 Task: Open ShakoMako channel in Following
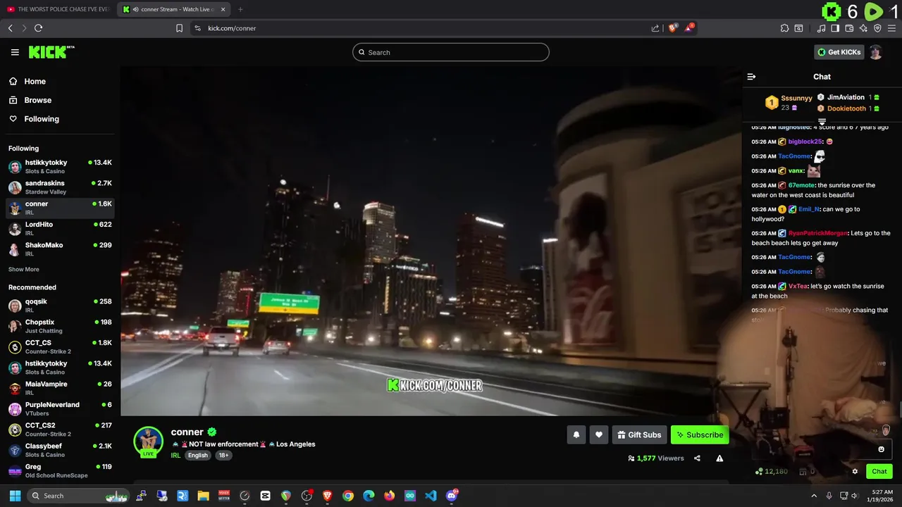(60, 249)
